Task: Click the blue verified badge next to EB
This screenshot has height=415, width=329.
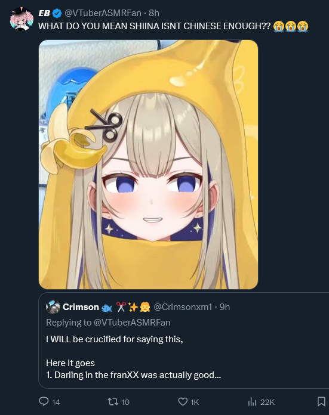Action: coord(57,13)
